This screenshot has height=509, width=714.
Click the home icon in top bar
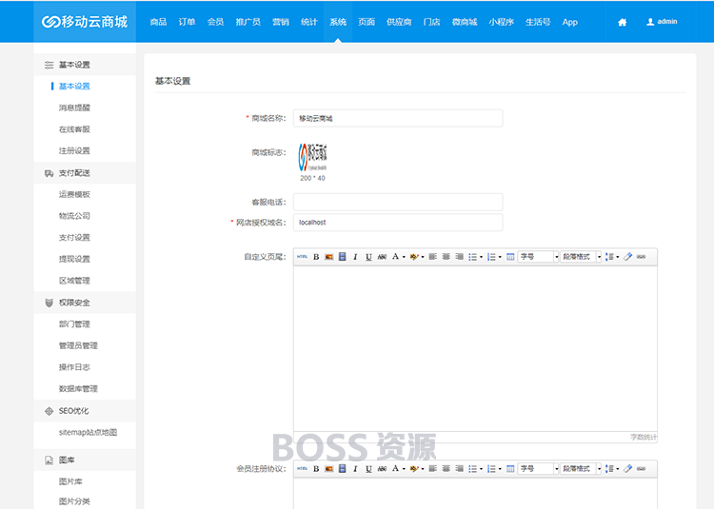pos(622,22)
